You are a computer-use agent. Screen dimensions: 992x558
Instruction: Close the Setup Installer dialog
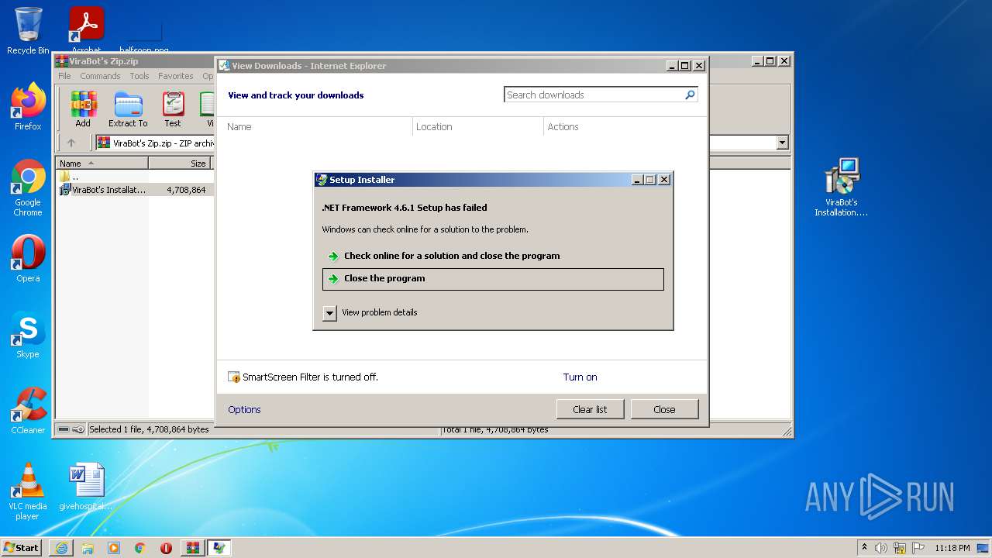(x=664, y=180)
